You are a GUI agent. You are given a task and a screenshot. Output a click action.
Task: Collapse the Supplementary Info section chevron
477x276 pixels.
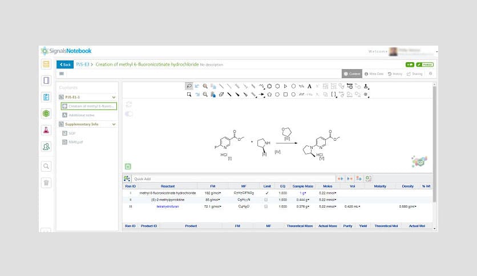114,124
